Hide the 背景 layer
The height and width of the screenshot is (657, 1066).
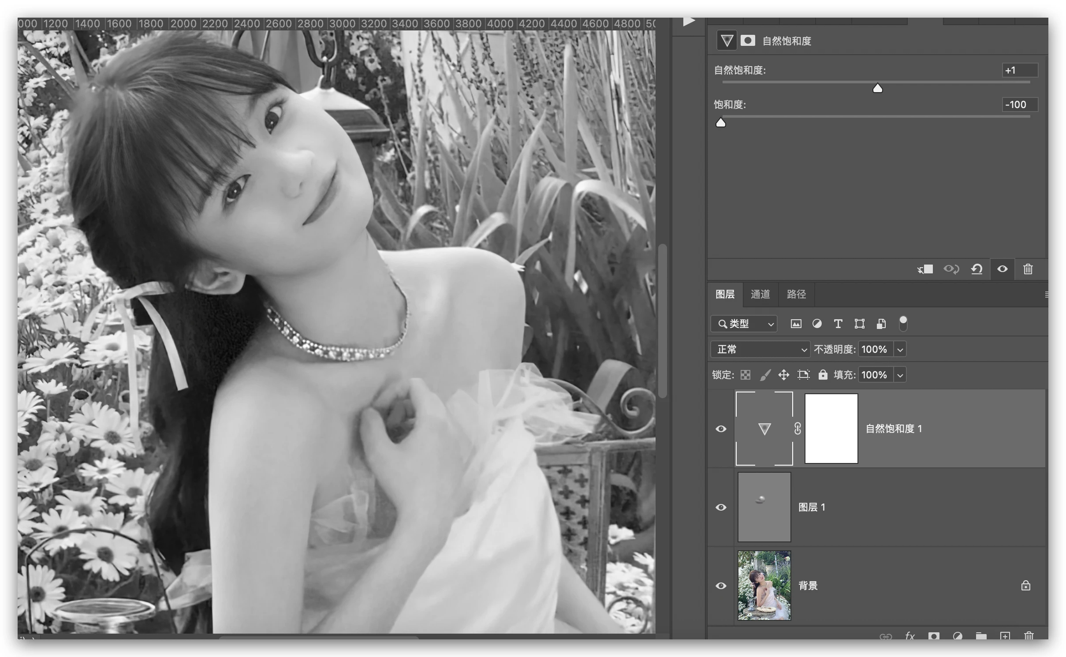pyautogui.click(x=721, y=586)
